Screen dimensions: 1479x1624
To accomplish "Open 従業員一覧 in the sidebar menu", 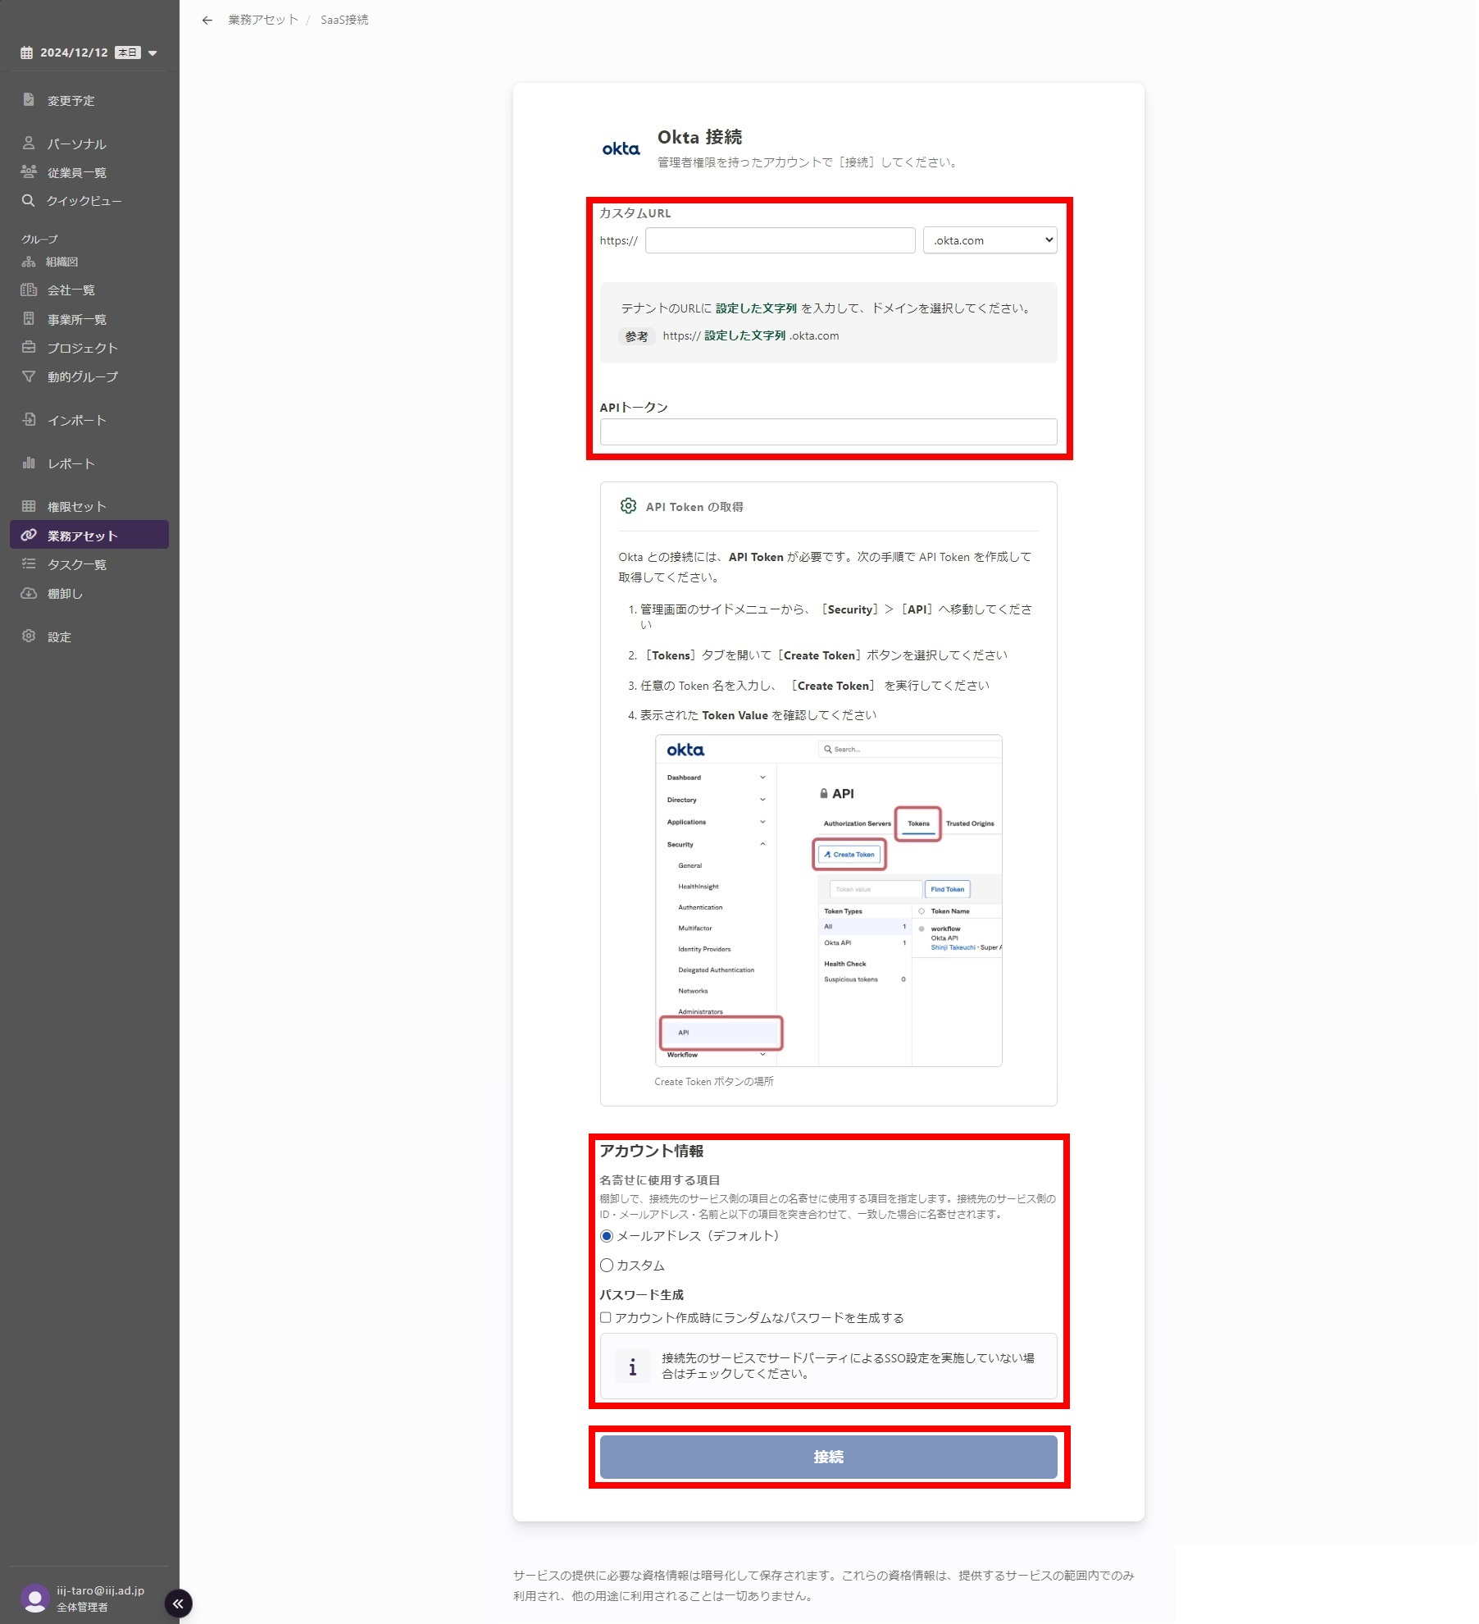I will (76, 173).
